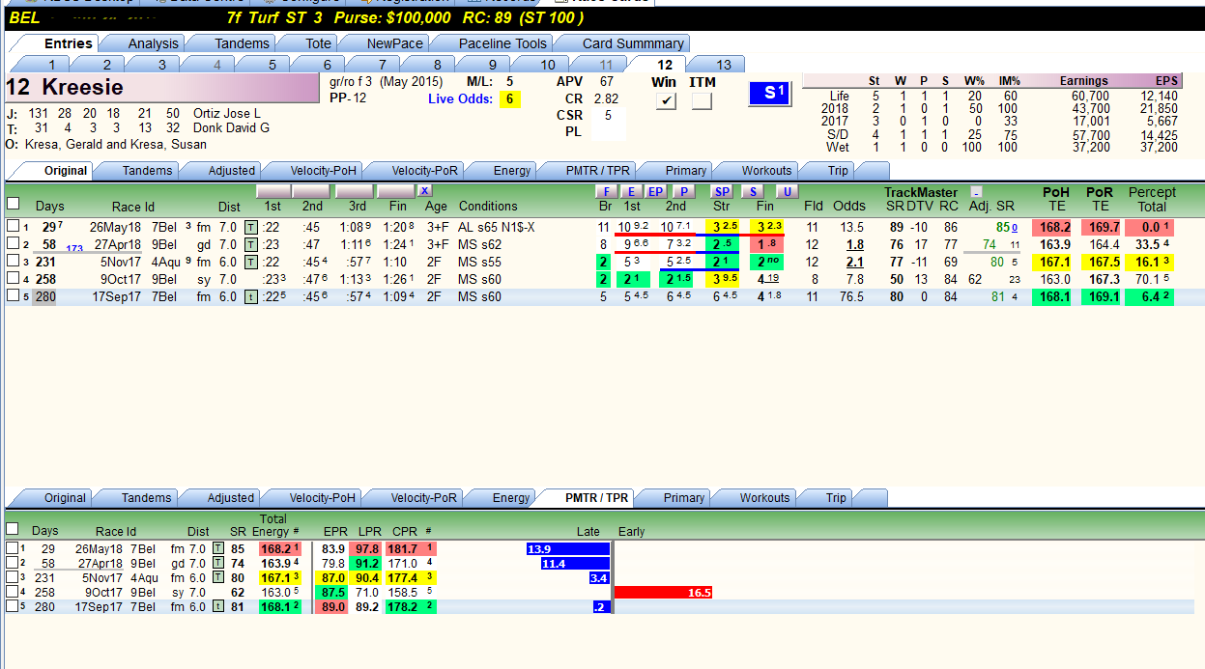Screen dimensions: 1205x669
Task: Click turf T icon on 5Nov17 row, Original table
Action: pos(251,262)
